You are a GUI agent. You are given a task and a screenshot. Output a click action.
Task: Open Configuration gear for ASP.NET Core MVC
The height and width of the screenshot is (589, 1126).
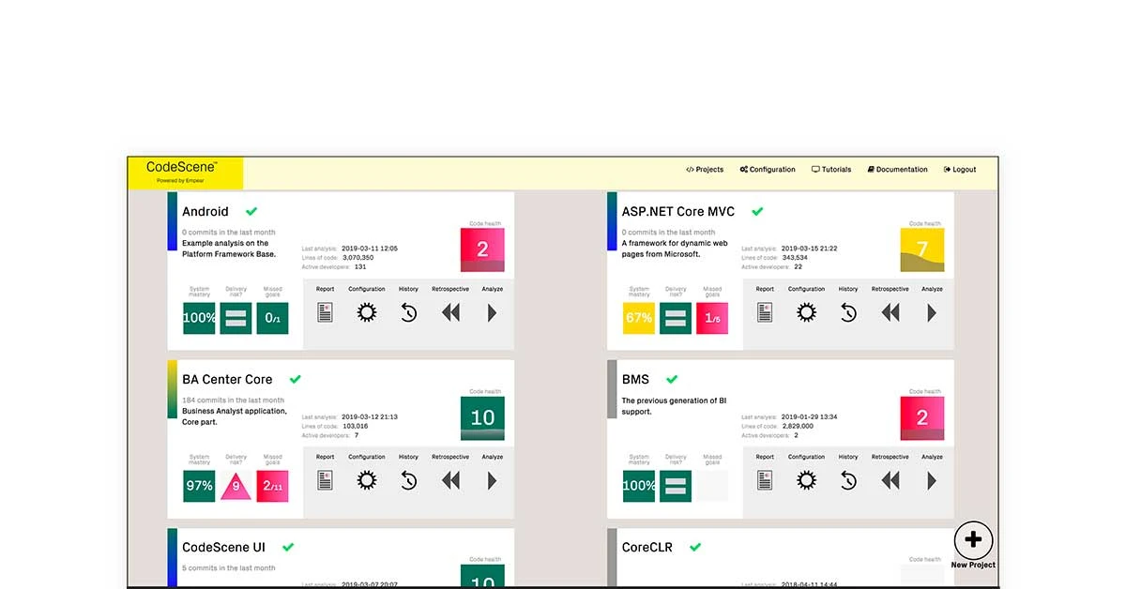(806, 313)
